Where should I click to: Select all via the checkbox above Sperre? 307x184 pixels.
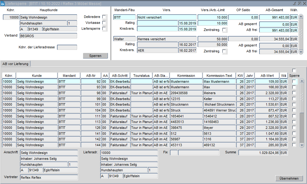tap(294, 71)
